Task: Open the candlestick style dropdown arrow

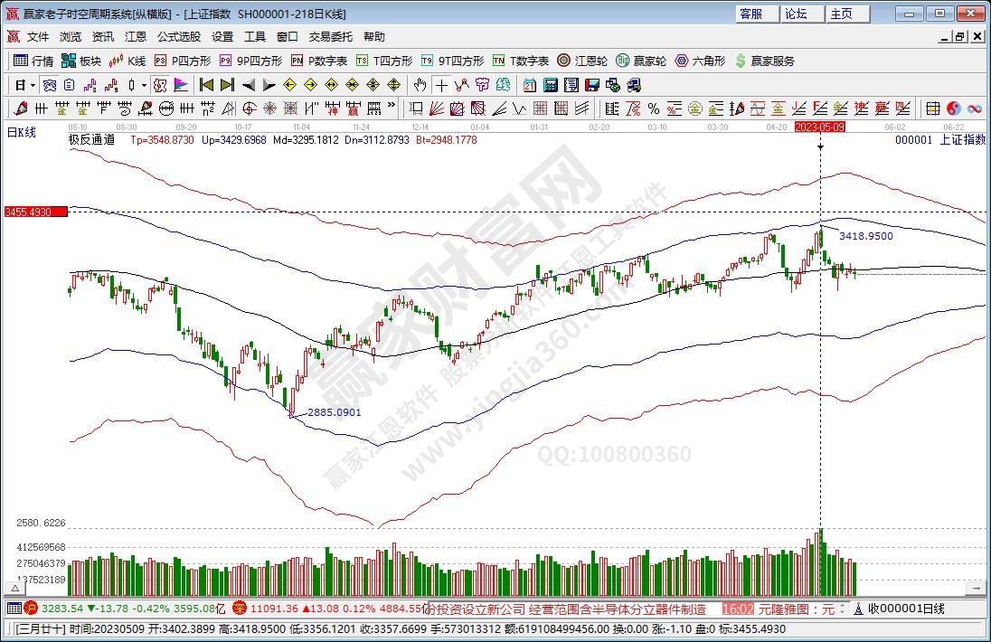Action: 143,85
